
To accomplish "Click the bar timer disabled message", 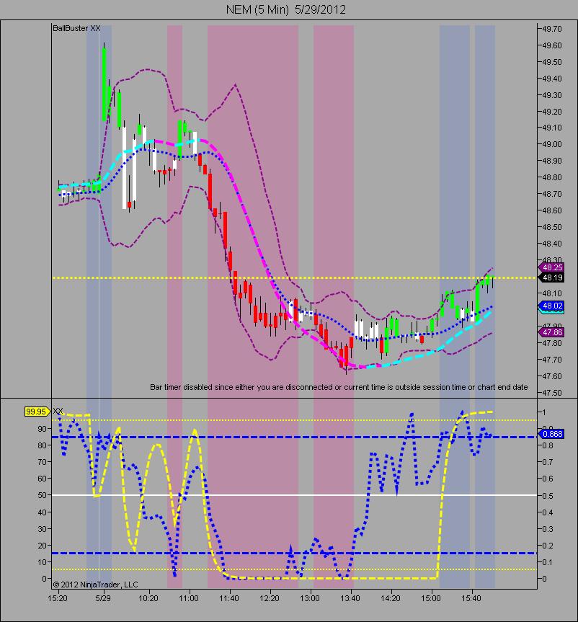I will tap(339, 387).
